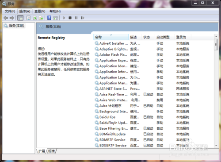Open the 查看(V) menu
221x162 pixels.
[x=40, y=12]
